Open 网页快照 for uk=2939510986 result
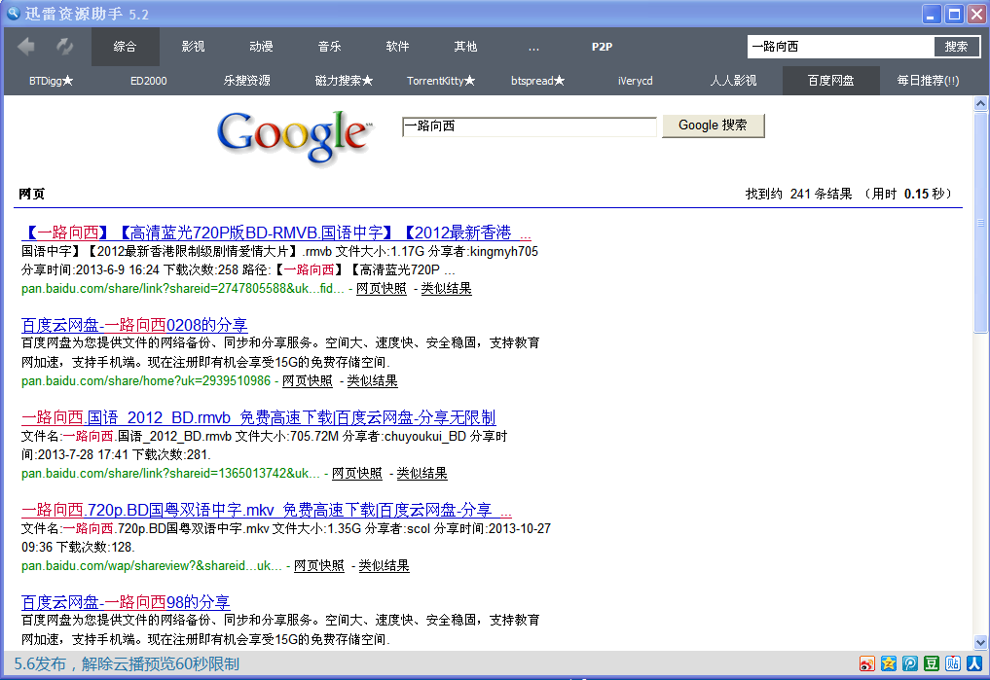This screenshot has height=680, width=990. [308, 381]
